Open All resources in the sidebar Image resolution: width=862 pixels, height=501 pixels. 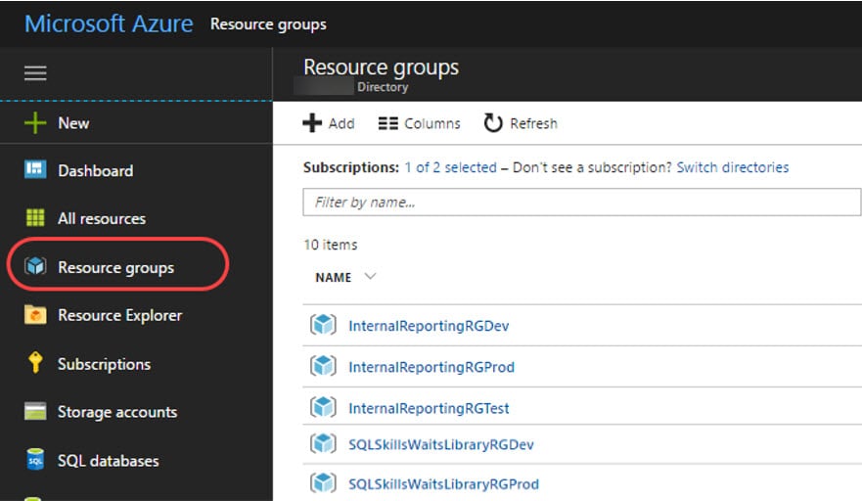coord(102,218)
